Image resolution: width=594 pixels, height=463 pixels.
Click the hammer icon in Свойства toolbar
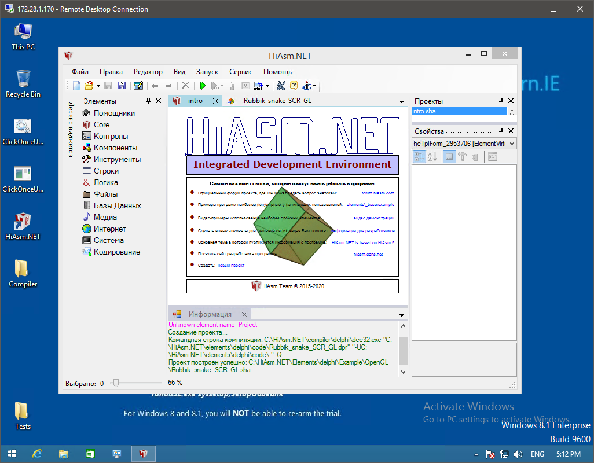pos(462,156)
